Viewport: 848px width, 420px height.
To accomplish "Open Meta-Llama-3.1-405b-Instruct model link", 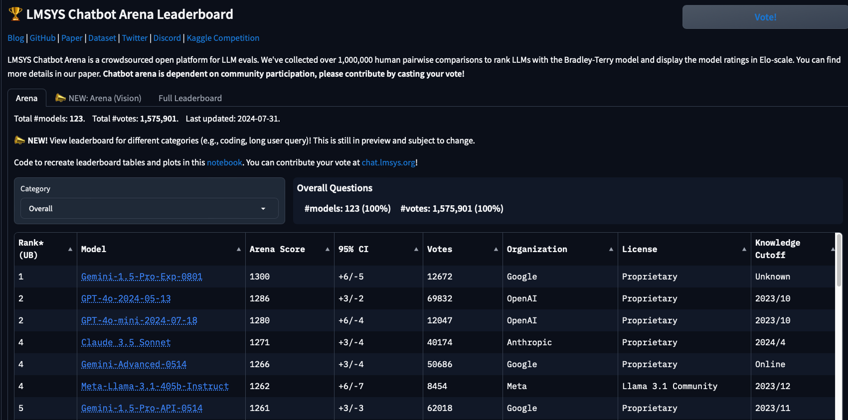I will tap(155, 386).
